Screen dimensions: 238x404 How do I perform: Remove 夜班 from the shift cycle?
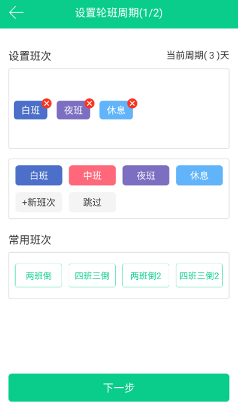[x=89, y=104]
